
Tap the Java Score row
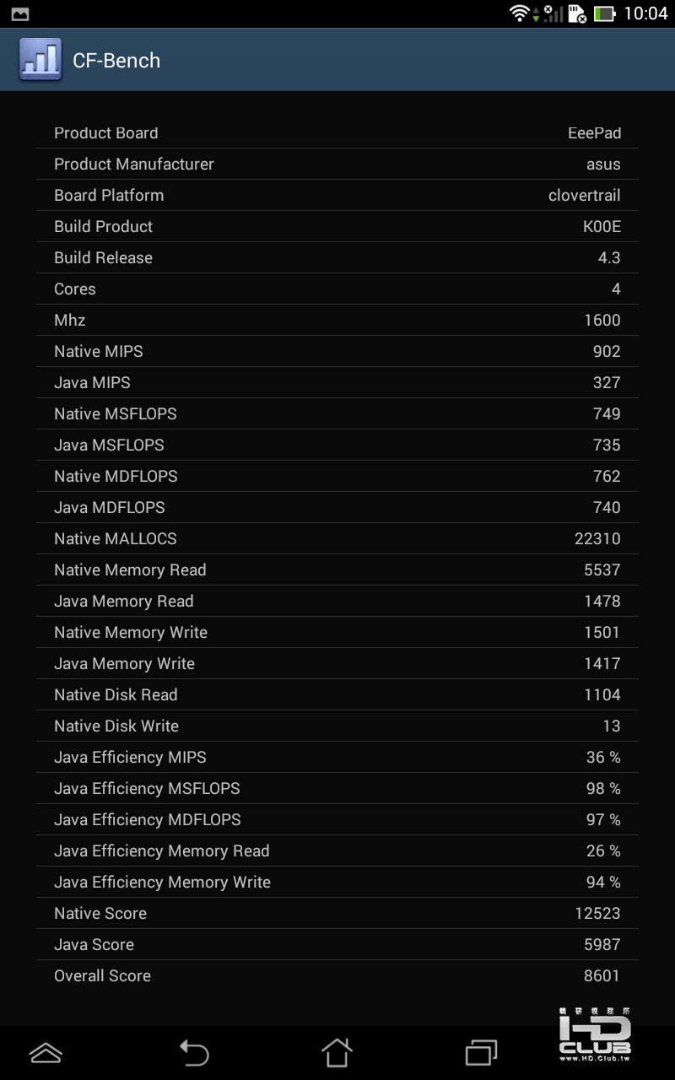coord(337,945)
